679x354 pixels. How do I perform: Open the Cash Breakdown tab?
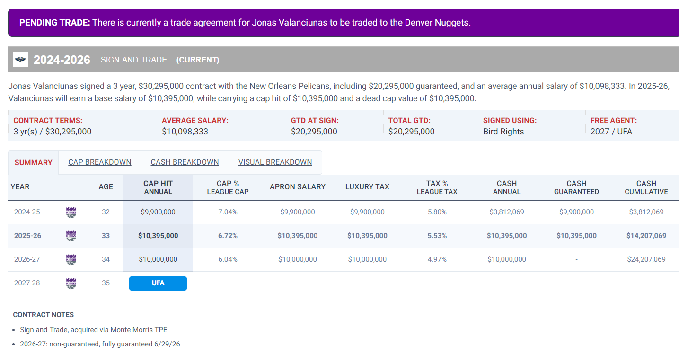pyautogui.click(x=185, y=162)
